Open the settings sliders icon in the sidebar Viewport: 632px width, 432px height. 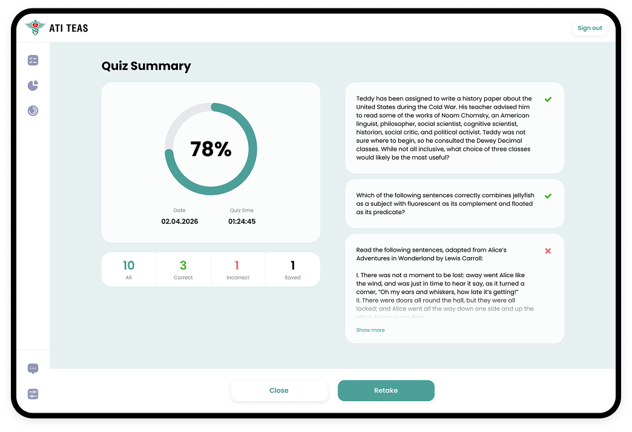click(x=33, y=394)
